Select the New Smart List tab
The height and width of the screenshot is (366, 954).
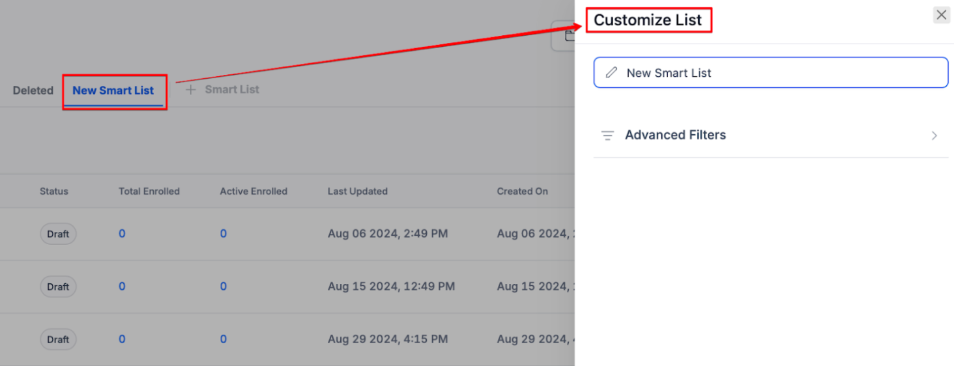(113, 91)
